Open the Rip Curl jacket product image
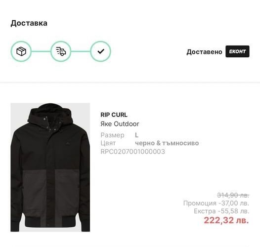The image size is (260, 247). coord(50,167)
